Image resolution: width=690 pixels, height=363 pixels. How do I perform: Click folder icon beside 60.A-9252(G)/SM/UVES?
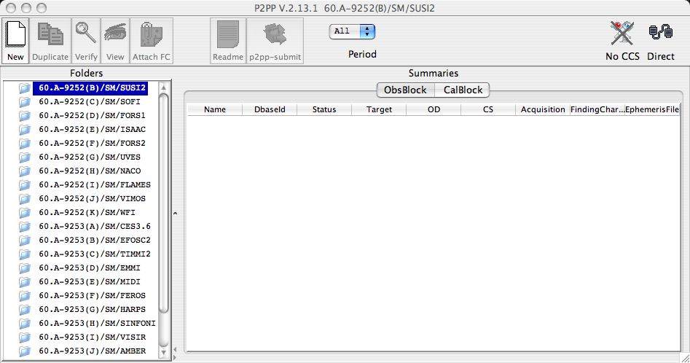coord(25,157)
